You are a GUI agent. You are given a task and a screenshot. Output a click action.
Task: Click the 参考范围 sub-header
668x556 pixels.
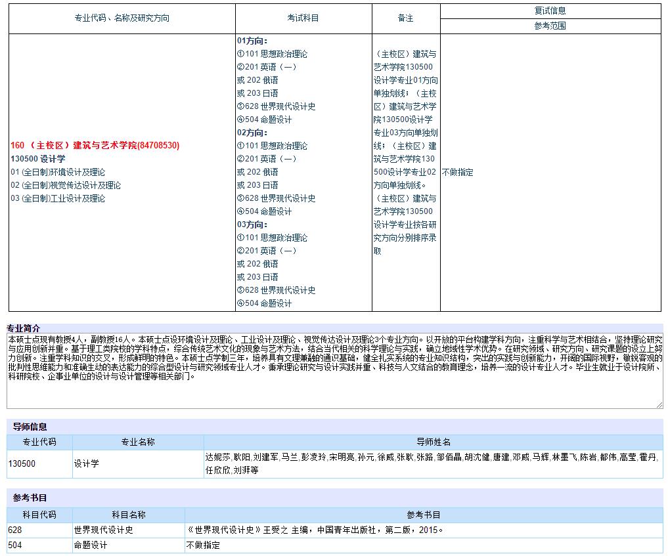pyautogui.click(x=550, y=26)
